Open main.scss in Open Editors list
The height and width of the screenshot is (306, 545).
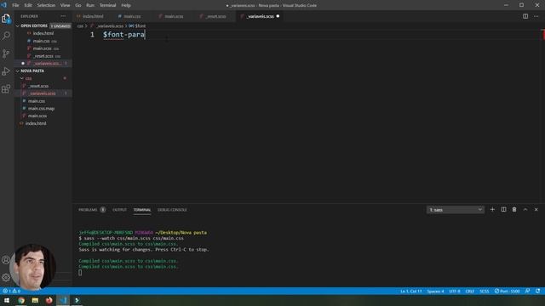43,48
